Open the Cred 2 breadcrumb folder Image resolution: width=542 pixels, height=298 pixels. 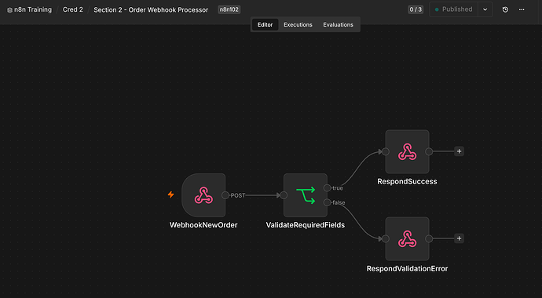click(x=72, y=9)
